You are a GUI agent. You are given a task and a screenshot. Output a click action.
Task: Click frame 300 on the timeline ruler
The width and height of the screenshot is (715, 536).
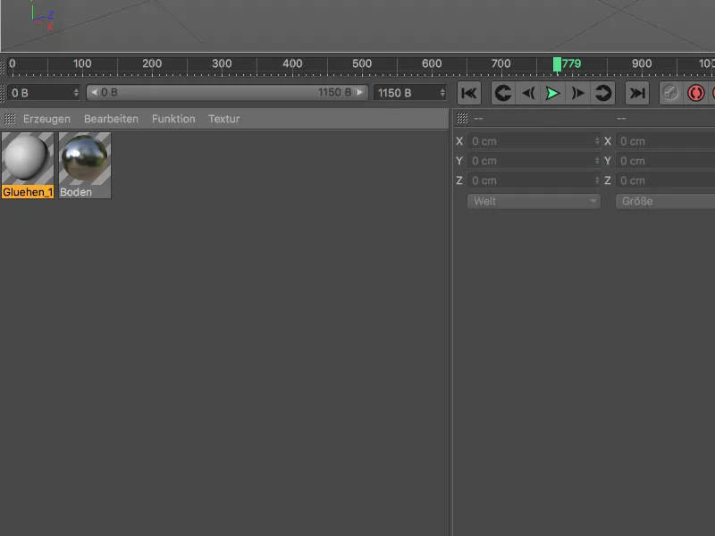pyautogui.click(x=222, y=63)
